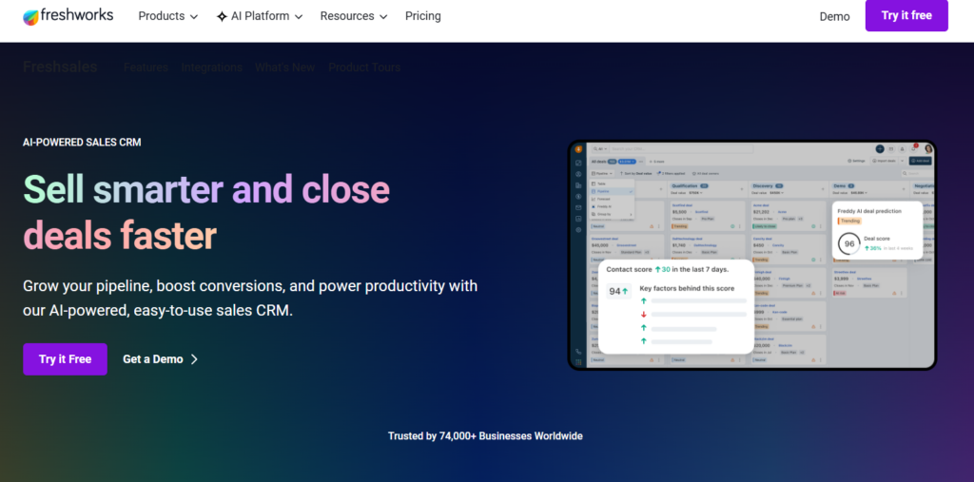Click the Discovery column header in screenshot

pos(768,185)
